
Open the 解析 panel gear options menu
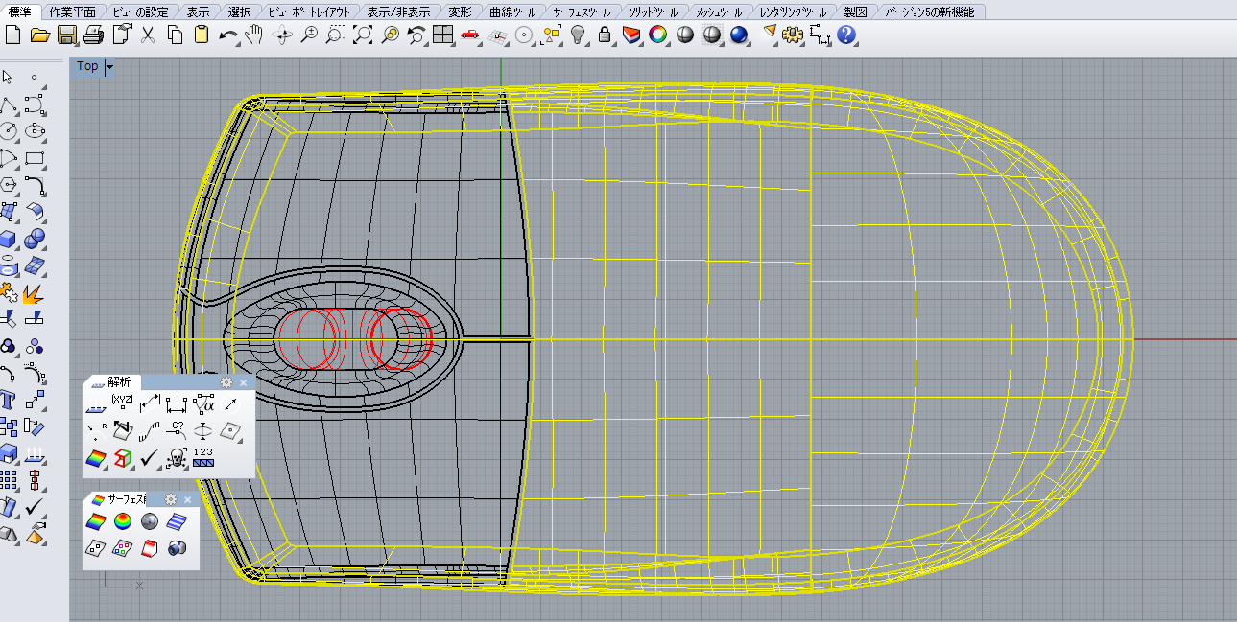(226, 382)
